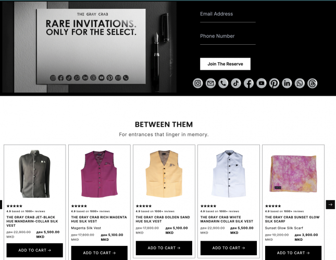Screen dimensions: 336x260
Task: Focus the Email Address field
Action: 228,16
